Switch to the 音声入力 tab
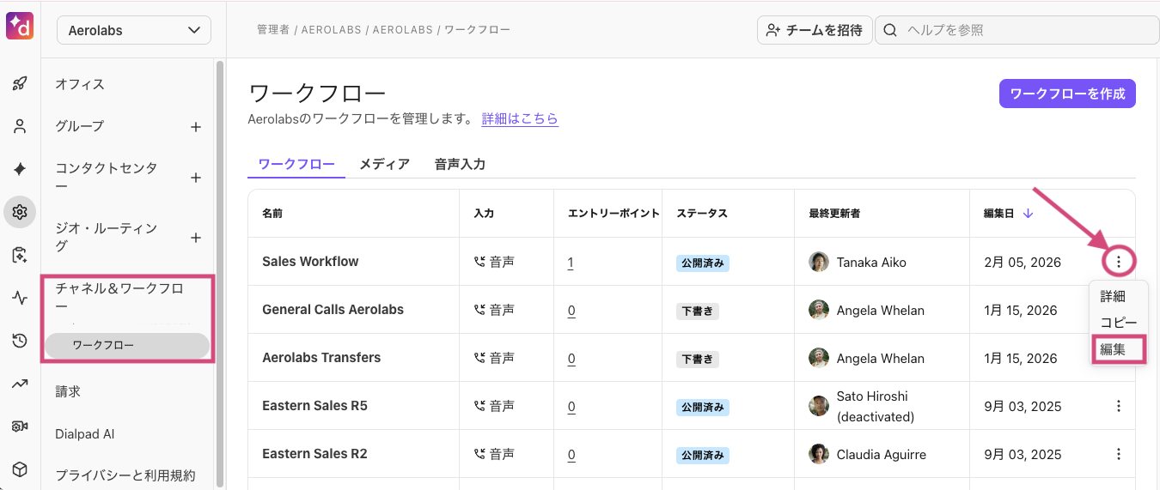The width and height of the screenshot is (1160, 490). point(460,164)
